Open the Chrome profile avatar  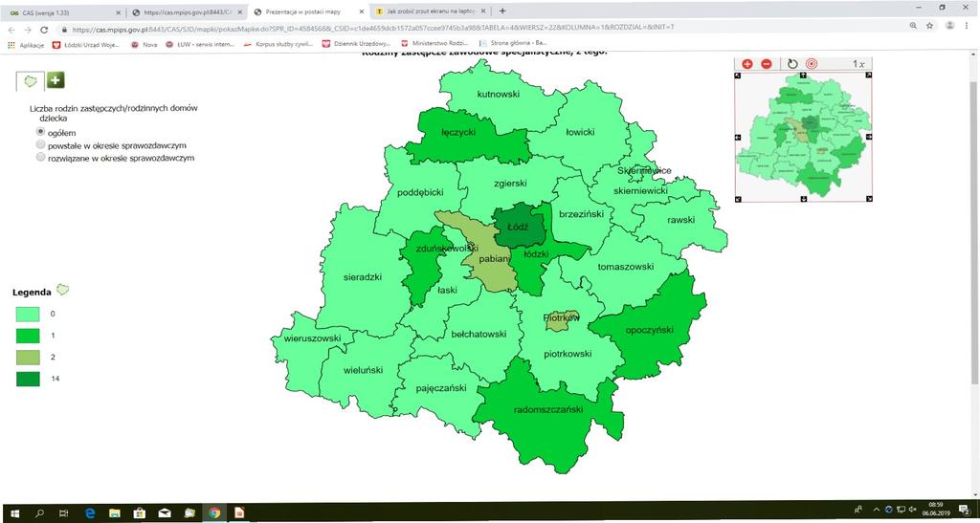[950, 26]
